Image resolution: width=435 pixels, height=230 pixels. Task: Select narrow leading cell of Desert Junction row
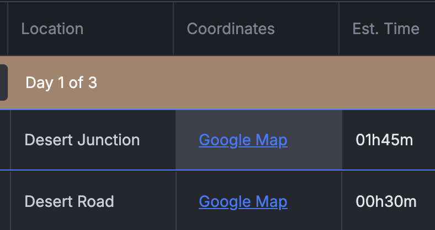pyautogui.click(x=5, y=140)
